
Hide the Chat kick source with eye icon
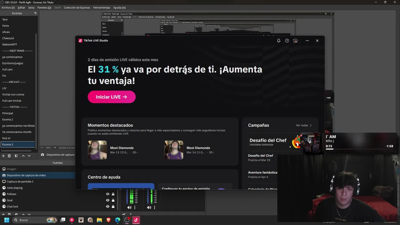point(108,207)
